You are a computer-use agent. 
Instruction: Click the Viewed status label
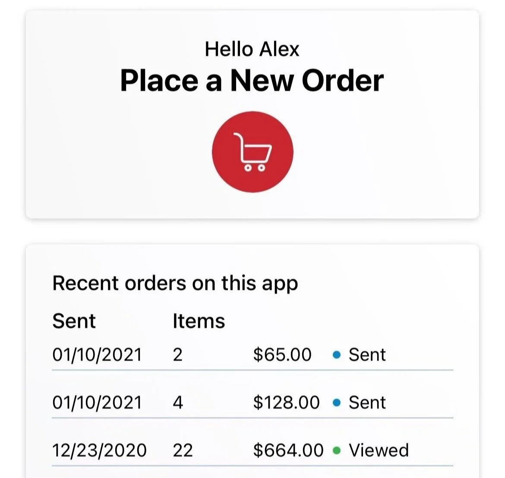(379, 450)
